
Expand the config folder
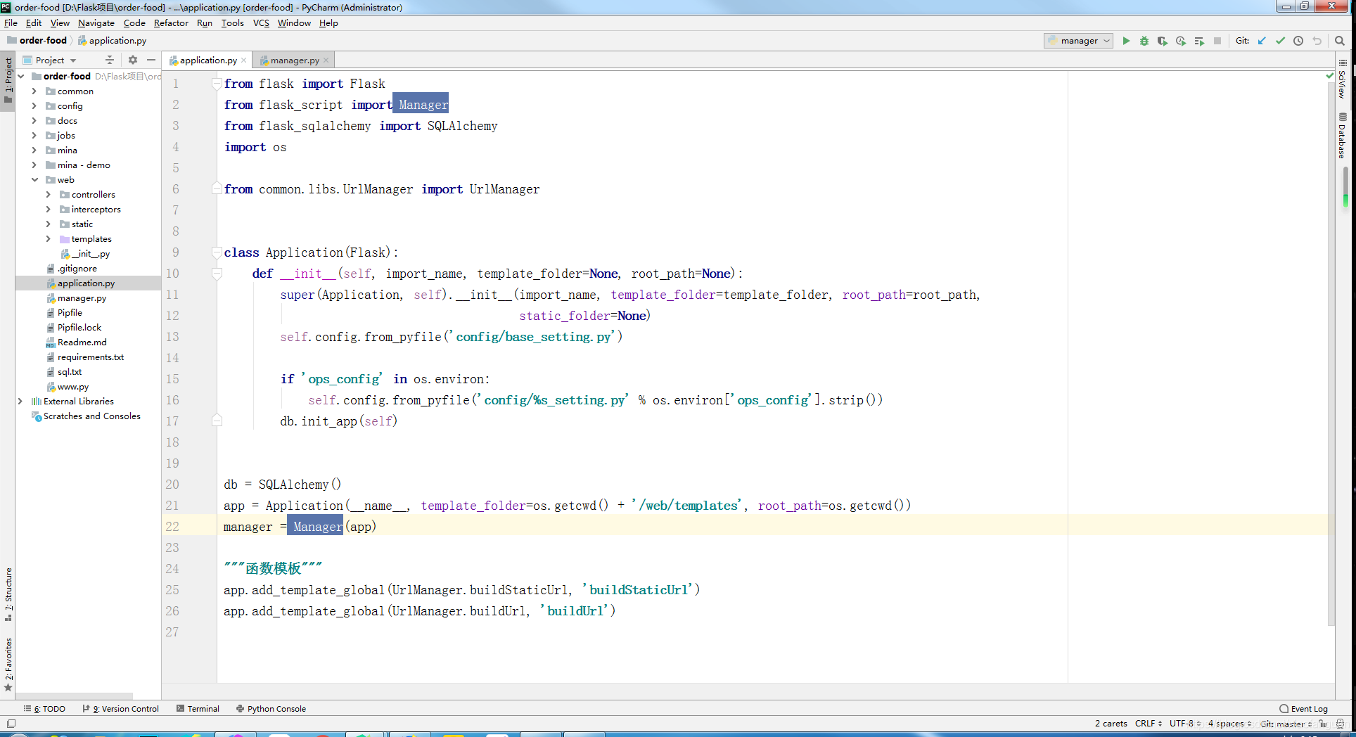pyautogui.click(x=34, y=106)
